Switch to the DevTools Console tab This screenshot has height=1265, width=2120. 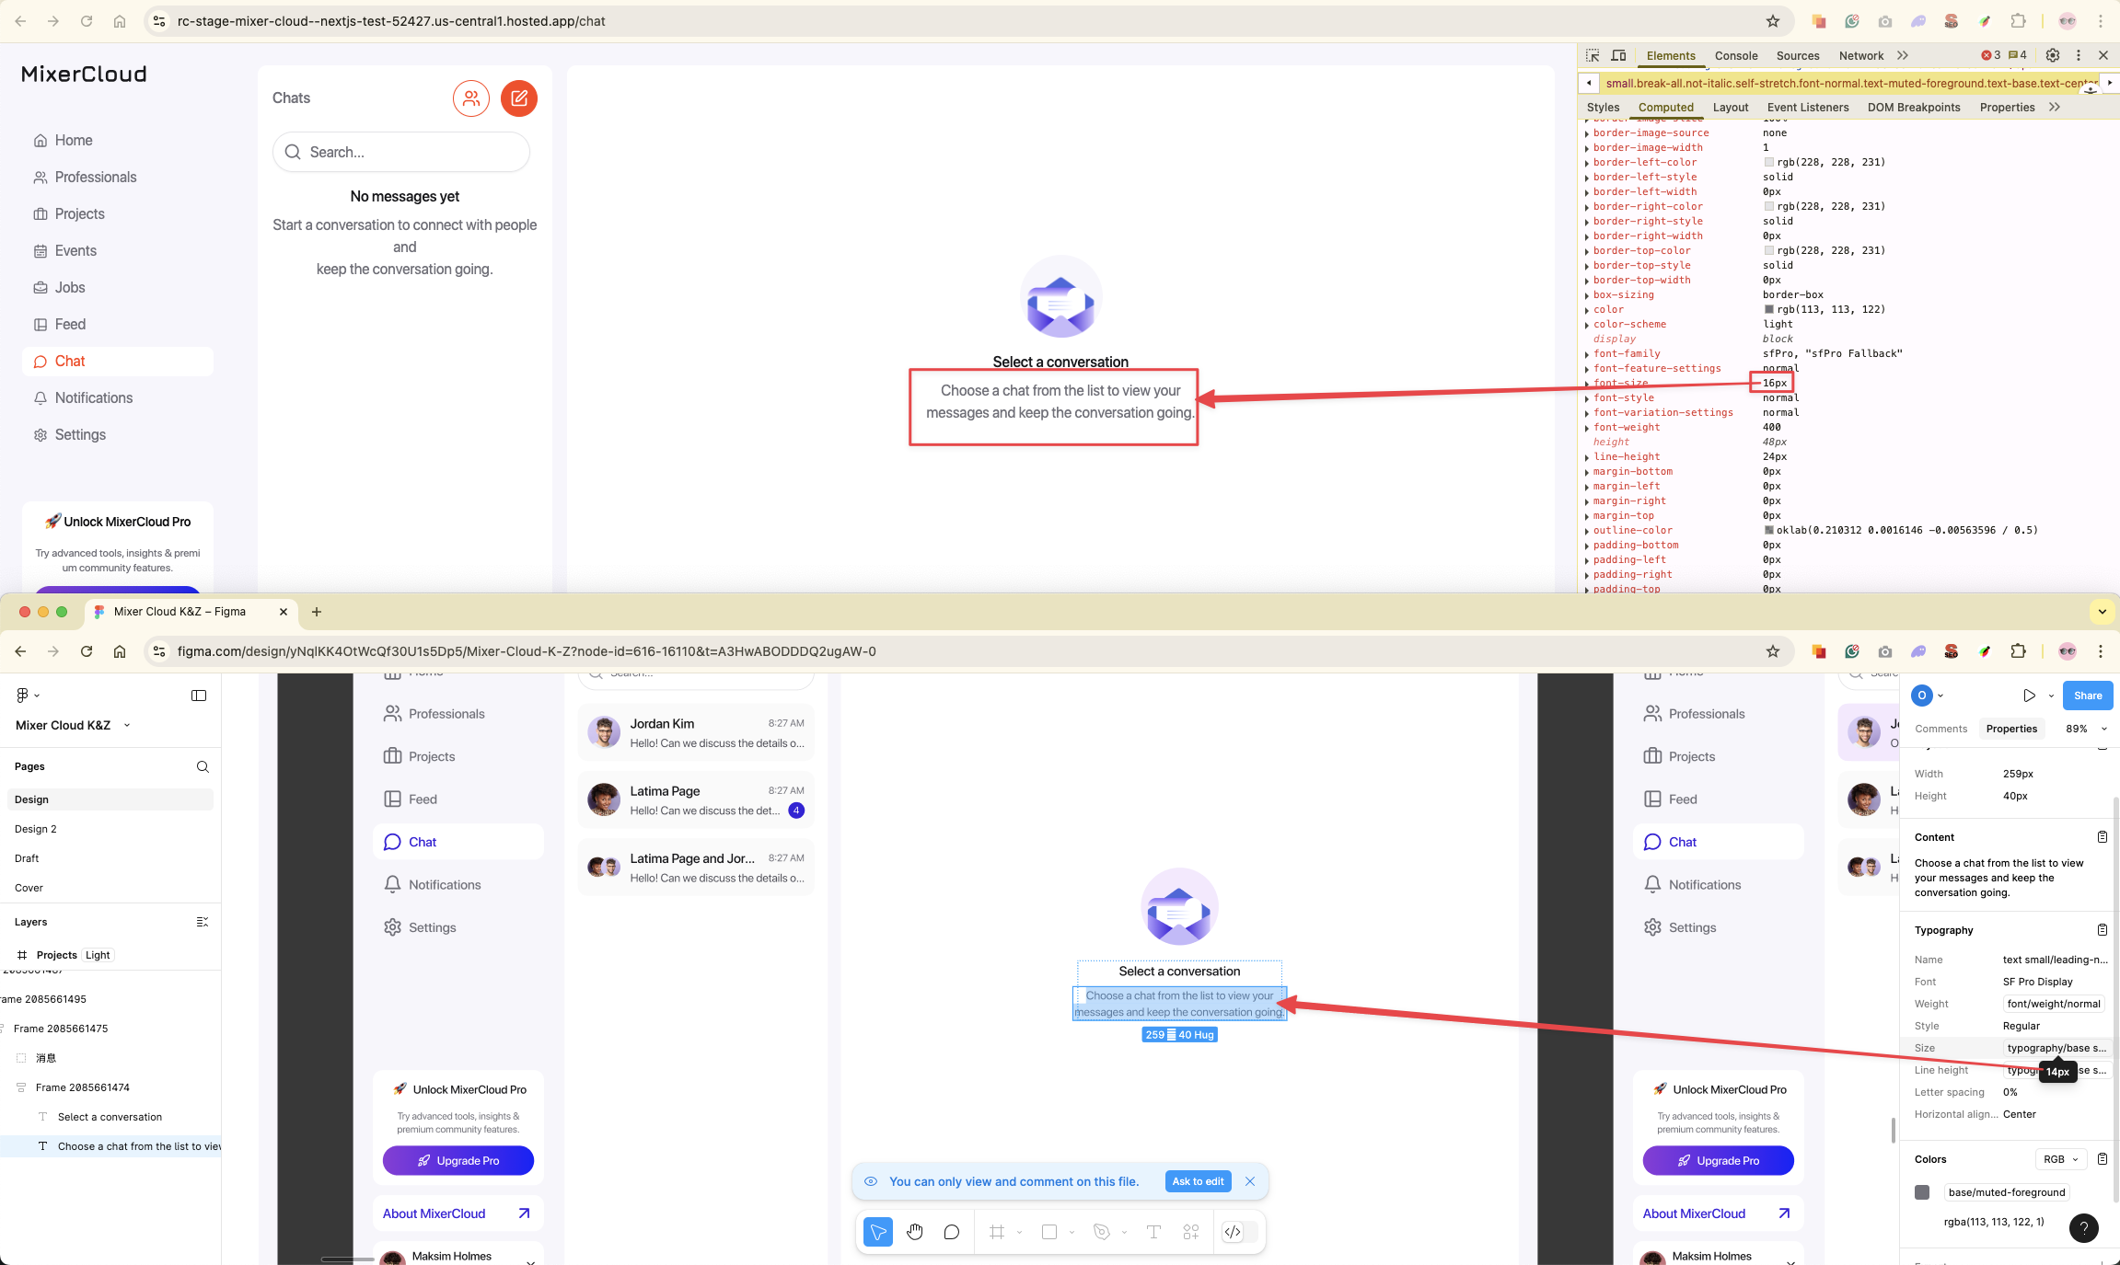1735,55
